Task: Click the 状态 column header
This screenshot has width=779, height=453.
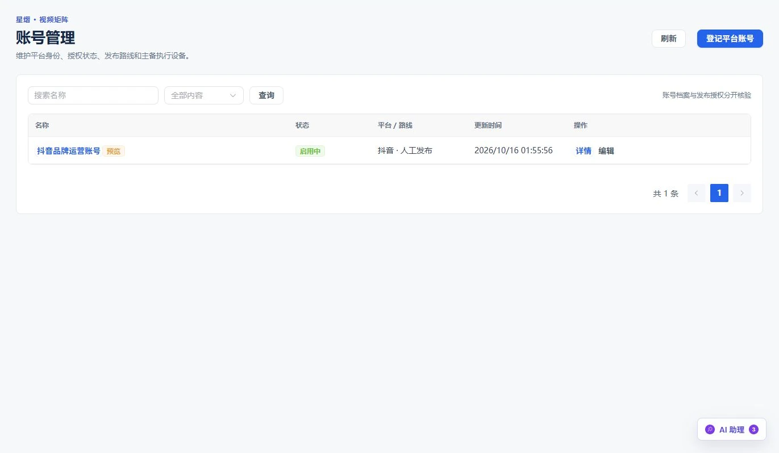Action: tap(302, 125)
